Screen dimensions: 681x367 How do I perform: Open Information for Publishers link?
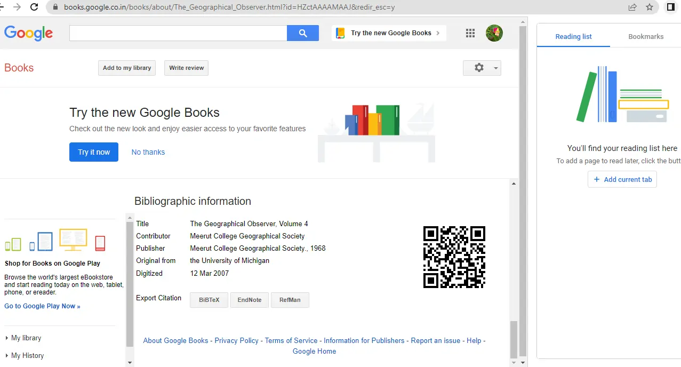364,340
